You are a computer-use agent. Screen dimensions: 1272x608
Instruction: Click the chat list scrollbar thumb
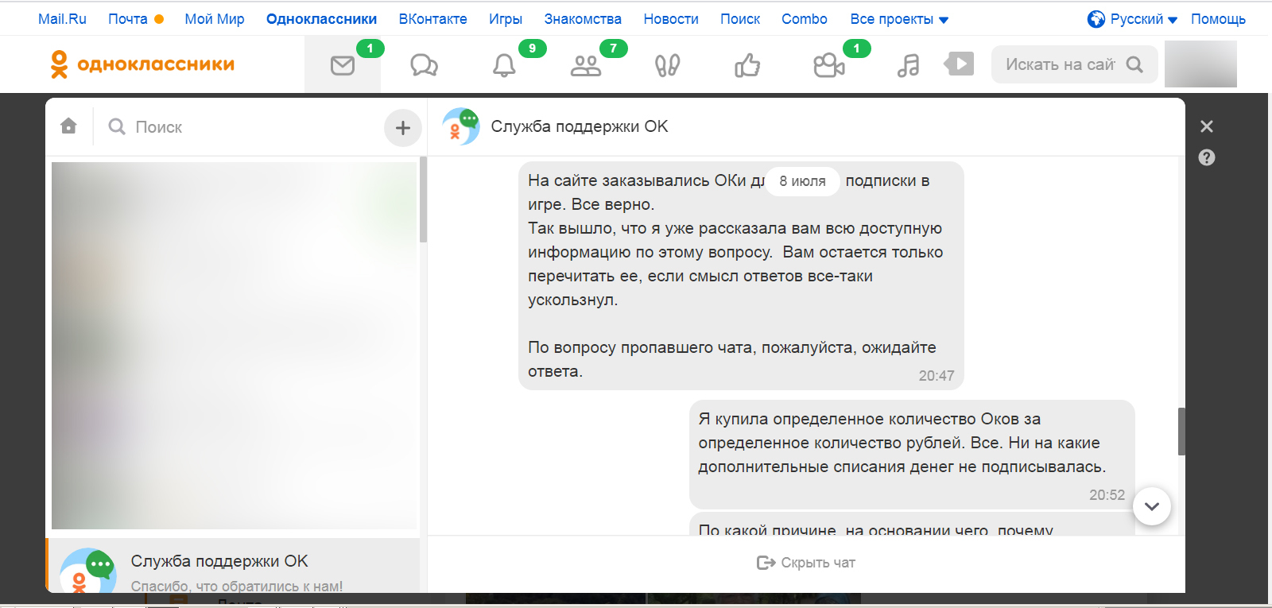(x=423, y=199)
